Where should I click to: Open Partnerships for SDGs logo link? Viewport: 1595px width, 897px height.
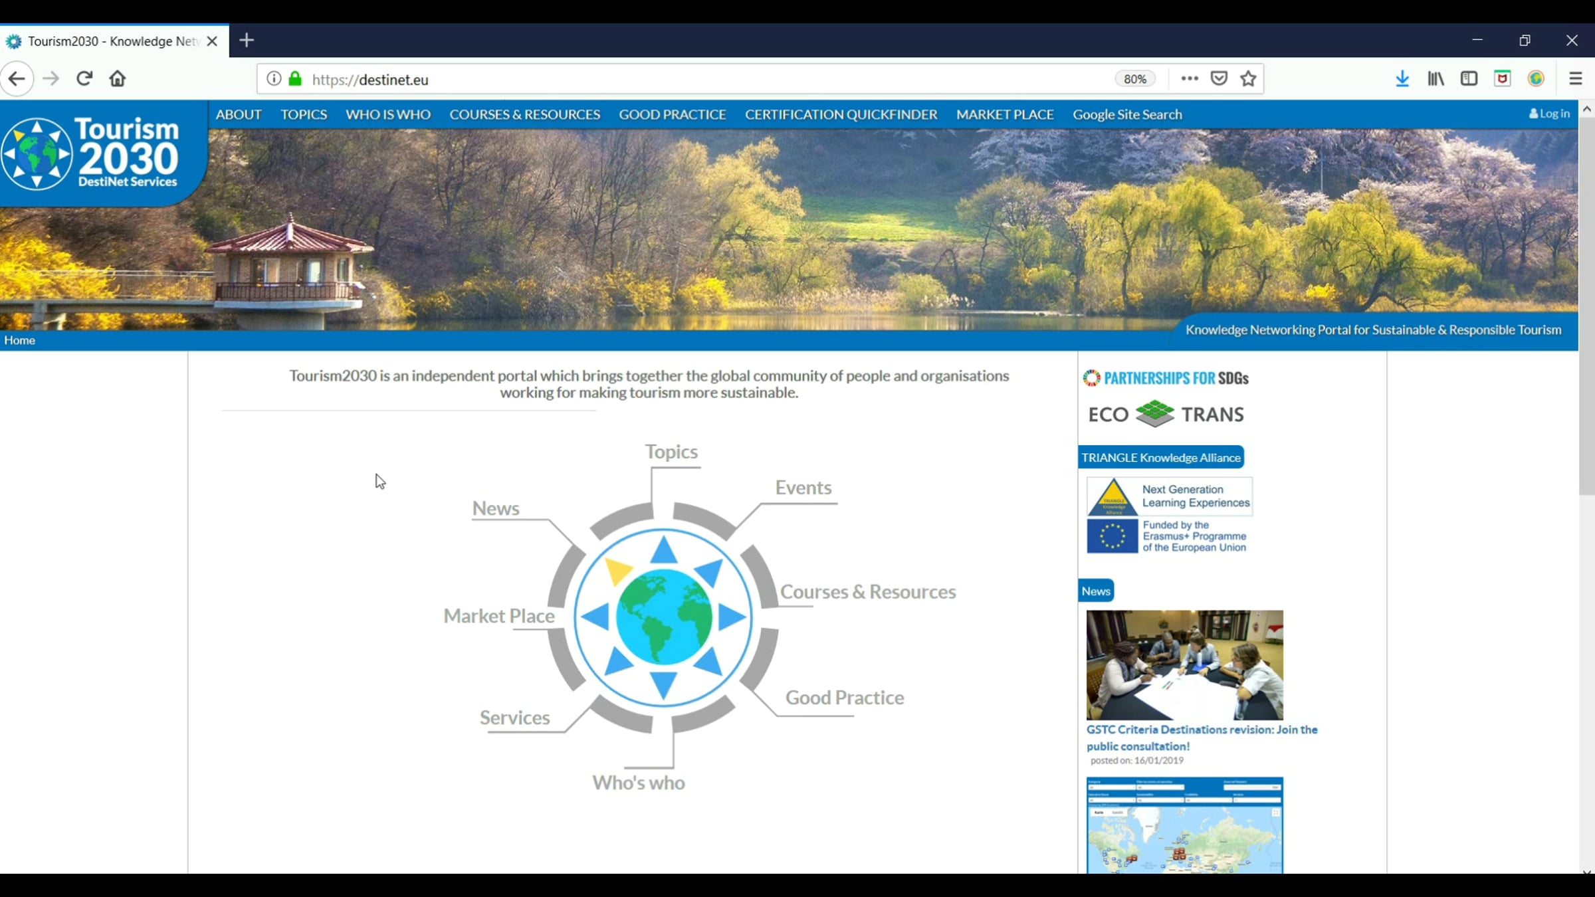(x=1166, y=378)
